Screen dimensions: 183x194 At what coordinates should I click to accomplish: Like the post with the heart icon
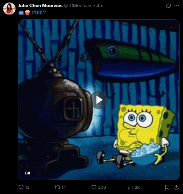click(x=94, y=187)
